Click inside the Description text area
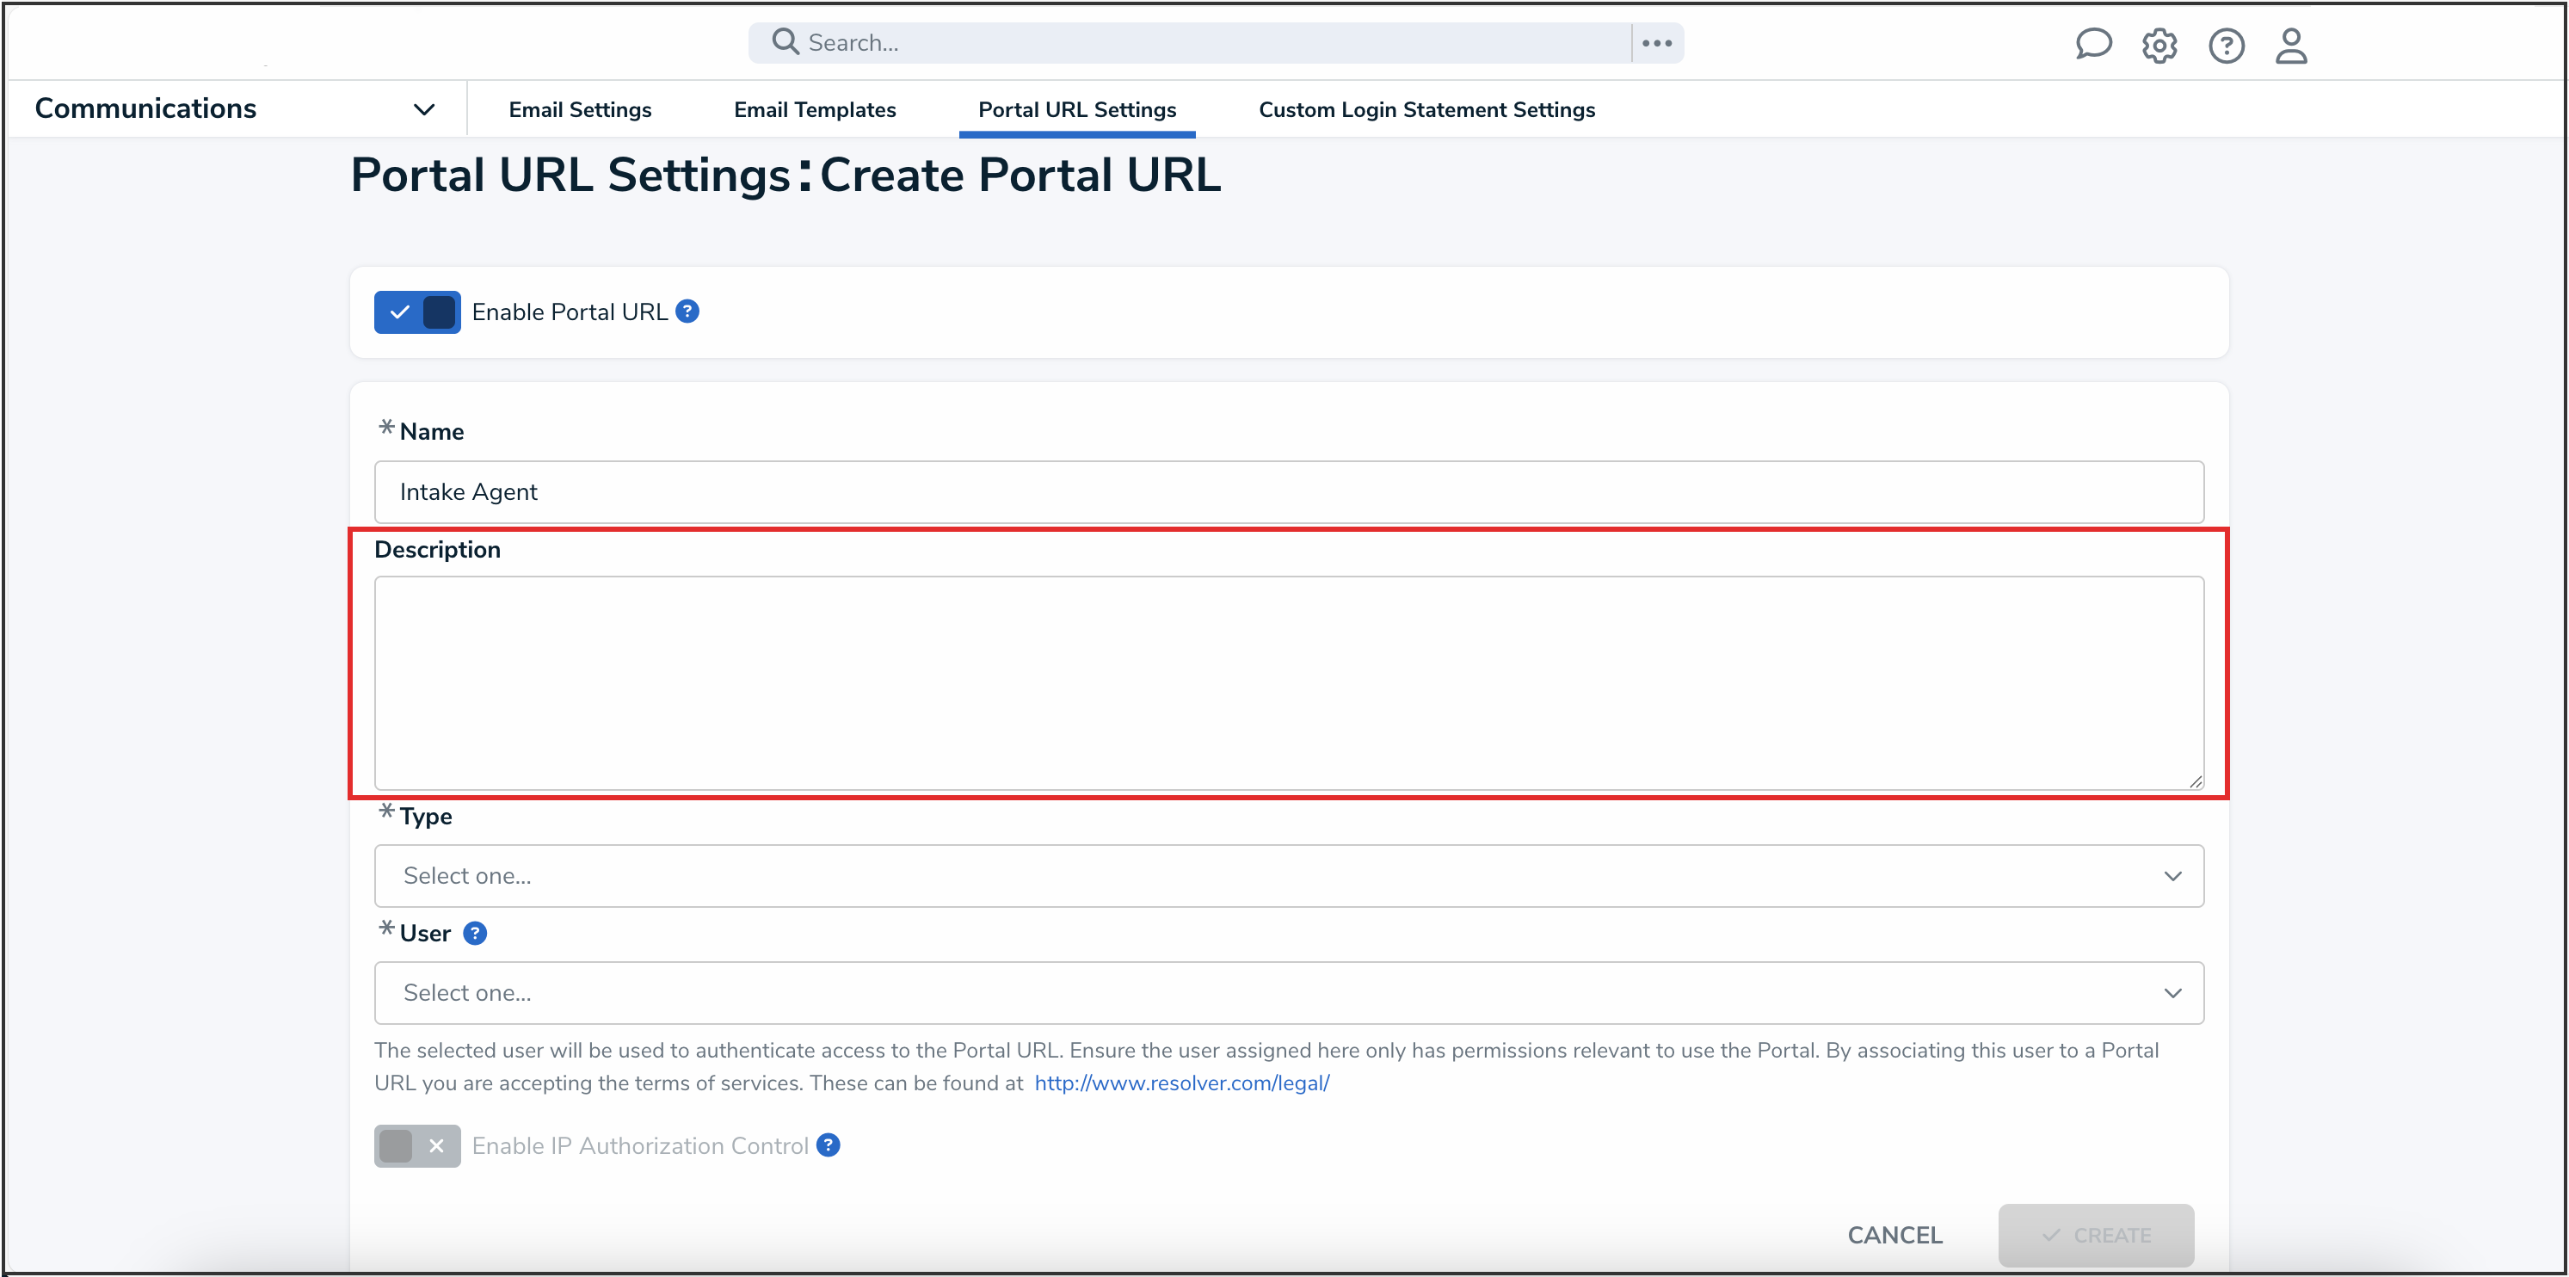Image resolution: width=2569 pixels, height=1277 pixels. (x=1289, y=682)
